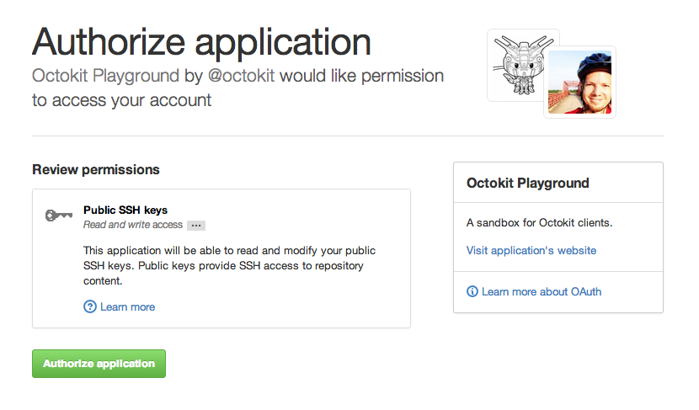Click the SSH keys permission description paragraph

tap(229, 266)
